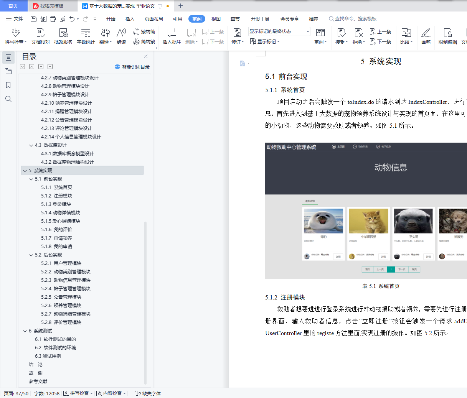The image size is (467, 398).
Task: Save the document from the quick toolbar
Action: 33,19
